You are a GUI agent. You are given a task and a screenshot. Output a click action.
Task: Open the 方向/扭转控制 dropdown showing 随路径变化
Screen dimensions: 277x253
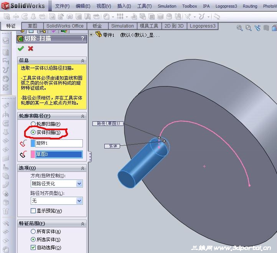(x=56, y=184)
